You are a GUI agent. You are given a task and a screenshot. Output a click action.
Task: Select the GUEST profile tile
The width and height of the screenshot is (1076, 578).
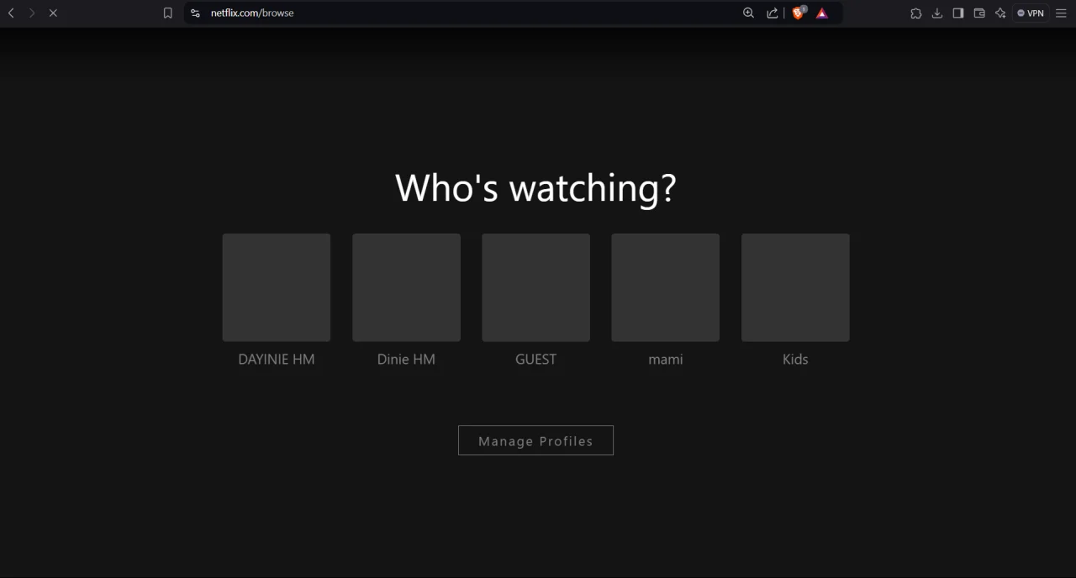click(x=535, y=287)
